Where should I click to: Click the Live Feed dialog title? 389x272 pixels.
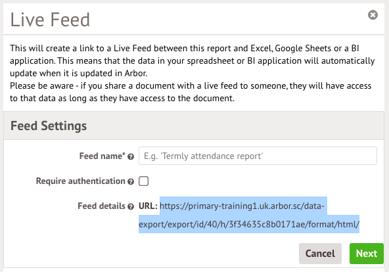[50, 20]
